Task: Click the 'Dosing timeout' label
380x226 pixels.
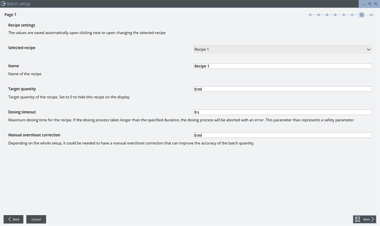Action: [x=22, y=112]
